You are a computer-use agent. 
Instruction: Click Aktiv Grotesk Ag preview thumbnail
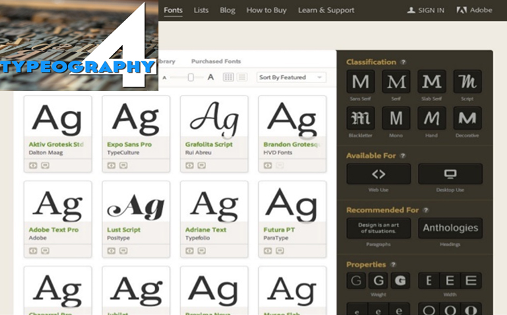[58, 117]
